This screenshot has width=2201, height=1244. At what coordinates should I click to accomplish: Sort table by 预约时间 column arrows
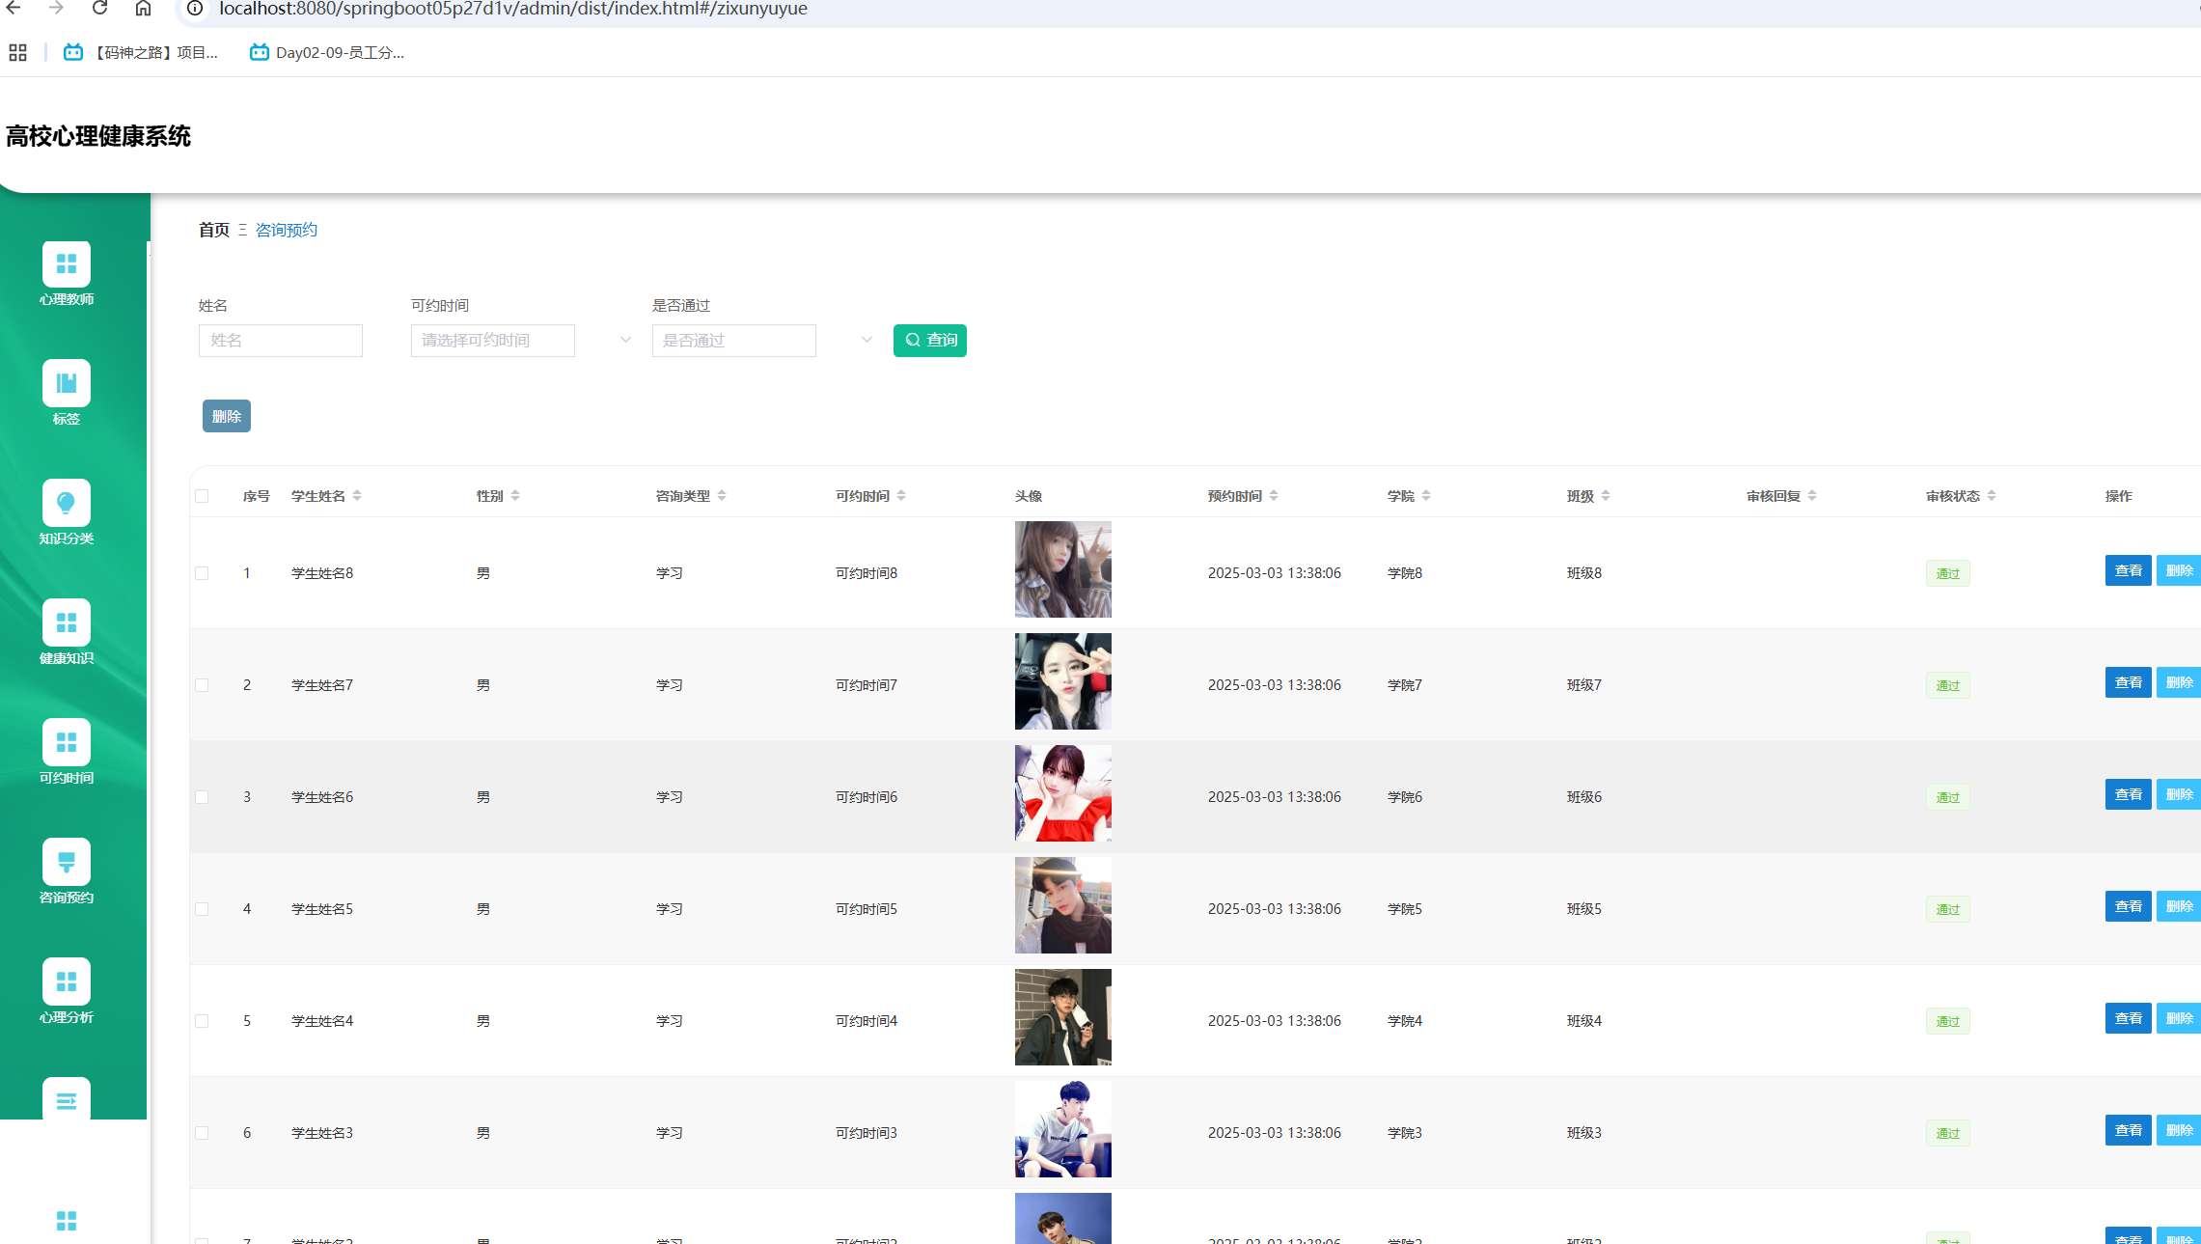(1274, 496)
